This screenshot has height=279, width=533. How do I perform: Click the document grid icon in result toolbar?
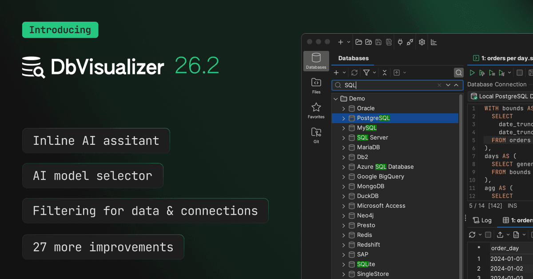pos(516,235)
